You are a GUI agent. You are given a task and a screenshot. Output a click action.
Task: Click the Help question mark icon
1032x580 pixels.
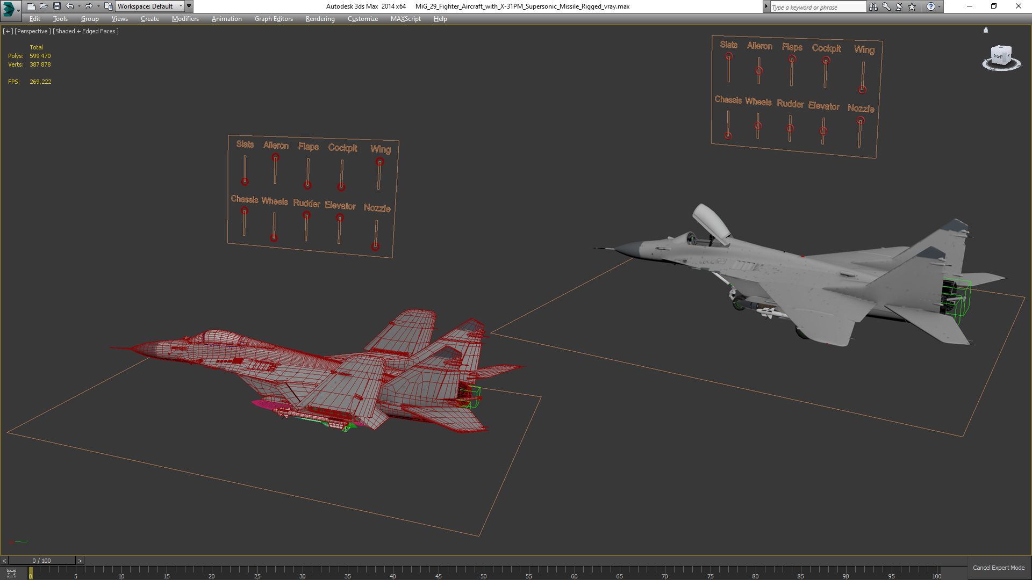[x=931, y=6]
